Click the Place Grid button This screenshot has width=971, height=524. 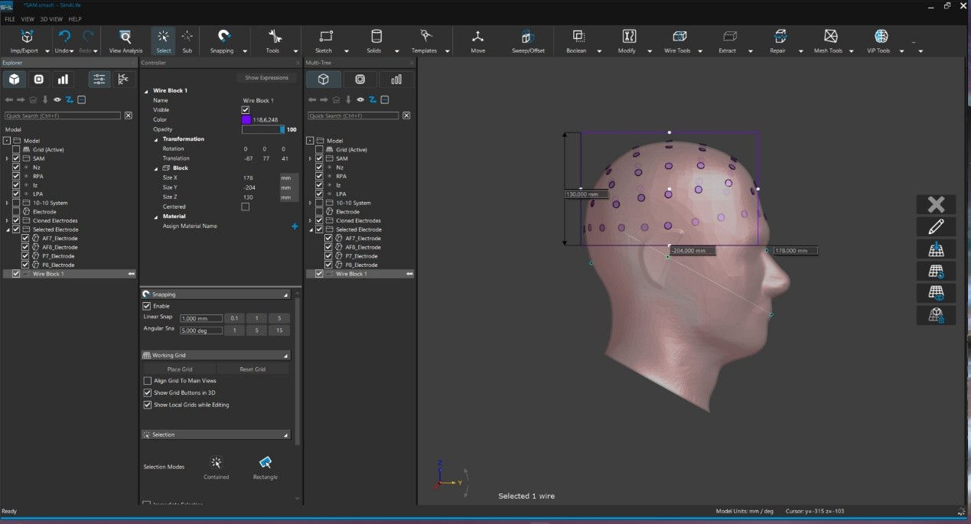180,369
